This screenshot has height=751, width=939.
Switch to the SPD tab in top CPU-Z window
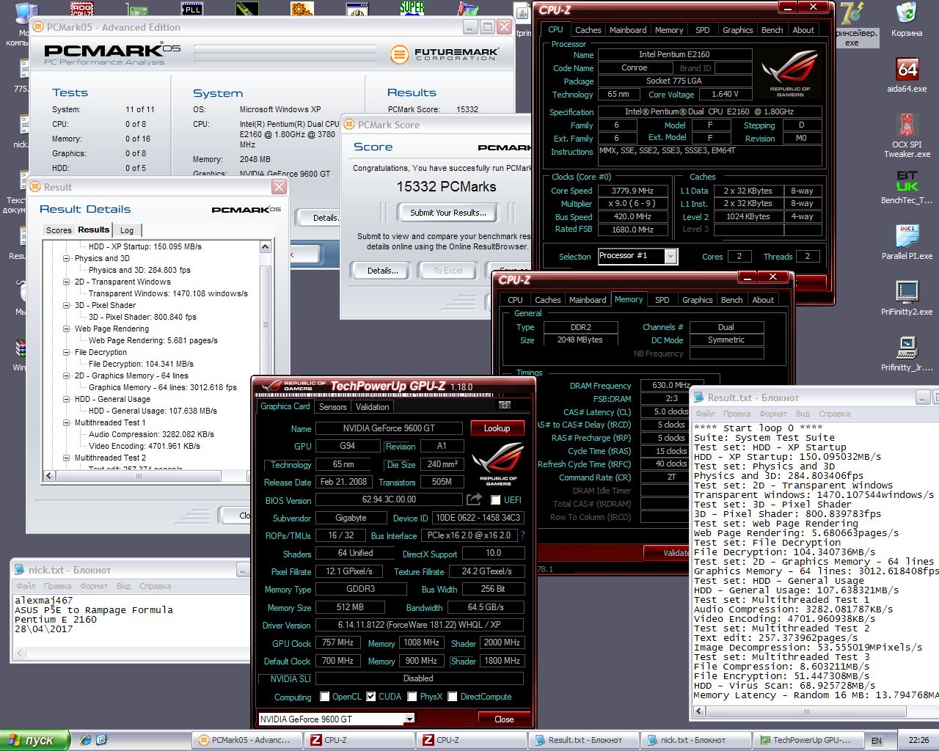pos(702,30)
